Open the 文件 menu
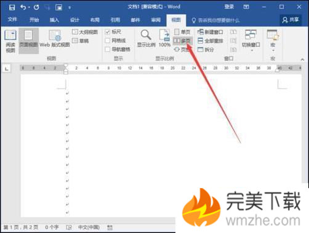 [12, 20]
